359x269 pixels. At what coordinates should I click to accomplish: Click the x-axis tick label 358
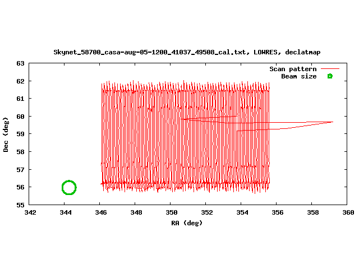(x=313, y=213)
